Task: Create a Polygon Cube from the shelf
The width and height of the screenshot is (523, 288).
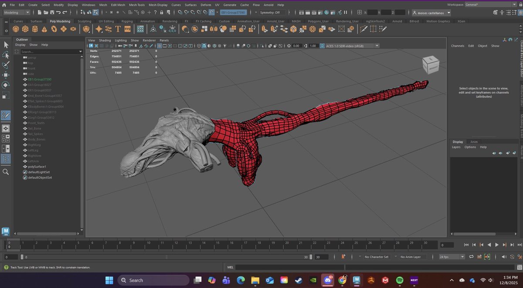Action: coord(25,29)
